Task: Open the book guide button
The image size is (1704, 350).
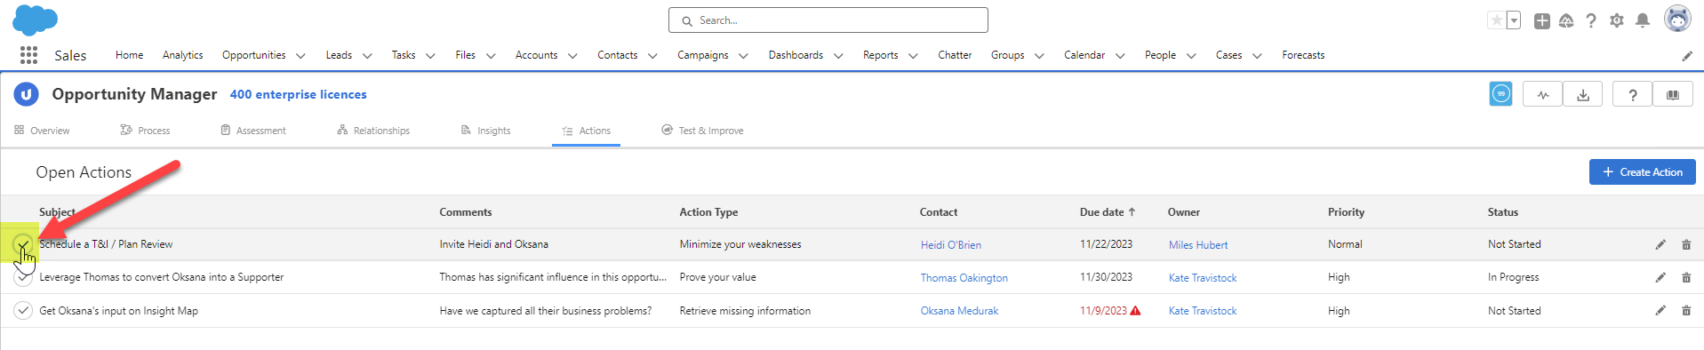Action: tap(1673, 94)
